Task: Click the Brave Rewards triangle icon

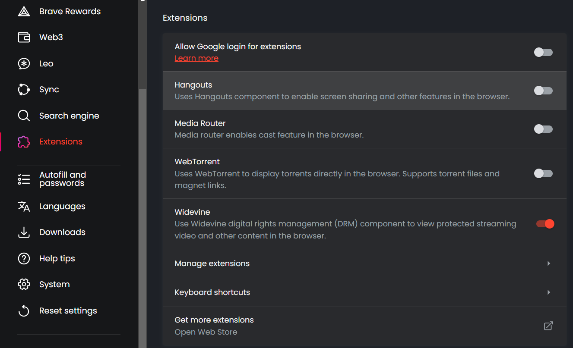Action: pyautogui.click(x=24, y=12)
